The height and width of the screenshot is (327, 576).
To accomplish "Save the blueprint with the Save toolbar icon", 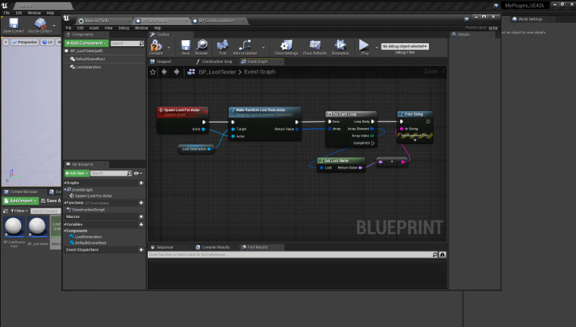I will (186, 47).
